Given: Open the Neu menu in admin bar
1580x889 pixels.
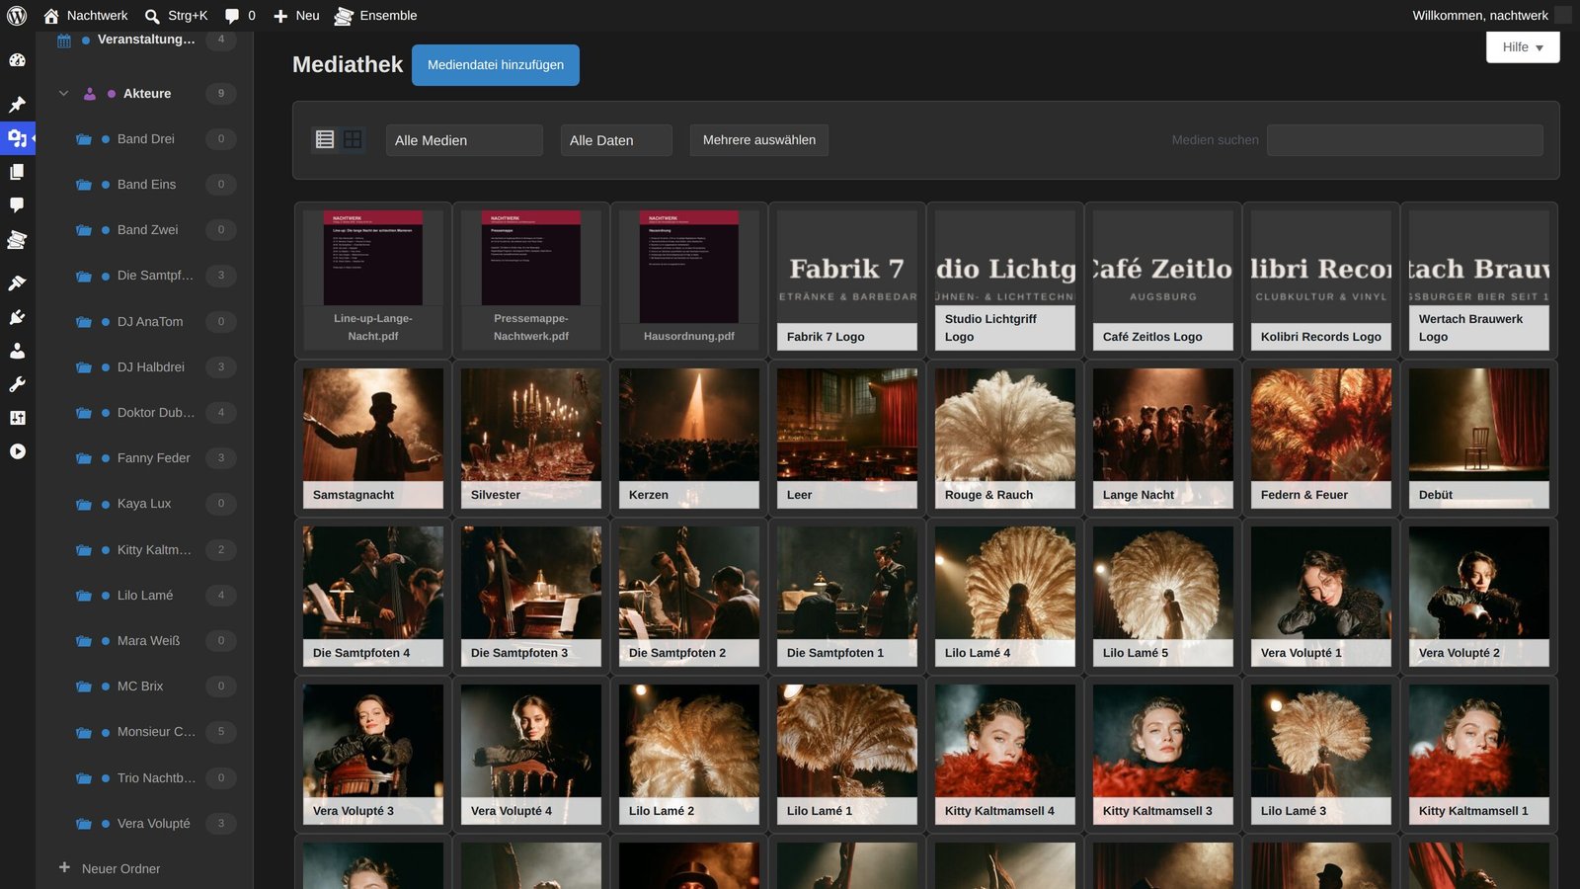Looking at the screenshot, I should click(296, 15).
